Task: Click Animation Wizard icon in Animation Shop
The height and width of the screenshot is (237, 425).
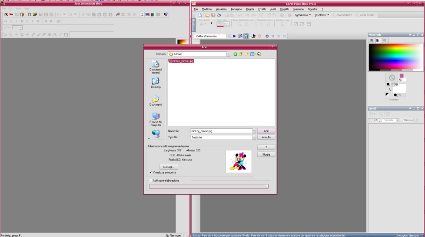Action: 6,14
